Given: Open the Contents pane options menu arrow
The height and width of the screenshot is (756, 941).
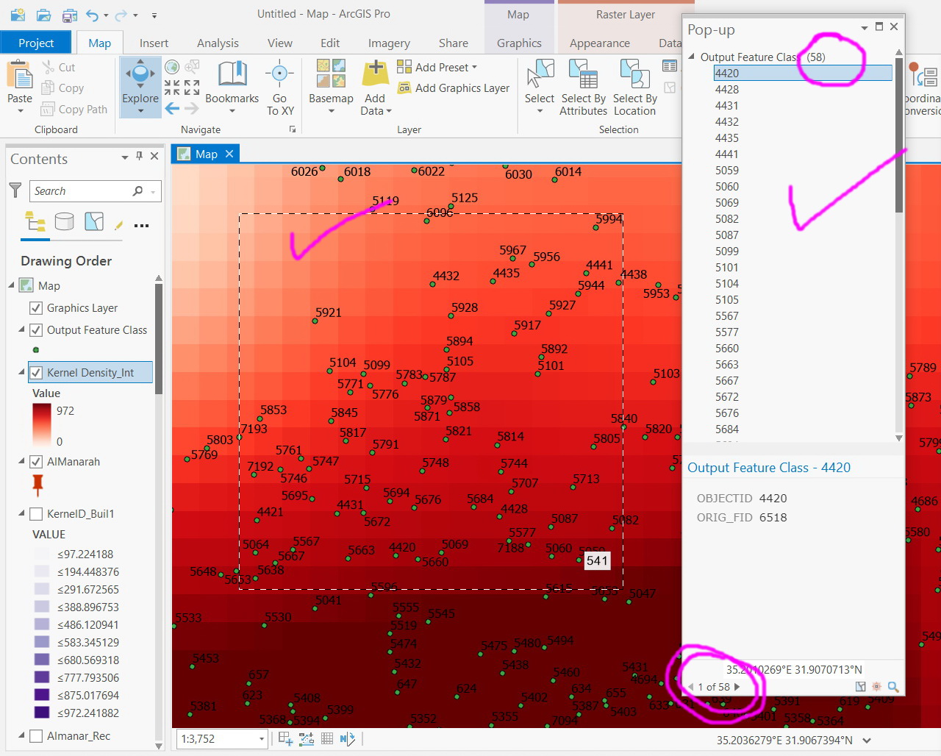Looking at the screenshot, I should 124,157.
